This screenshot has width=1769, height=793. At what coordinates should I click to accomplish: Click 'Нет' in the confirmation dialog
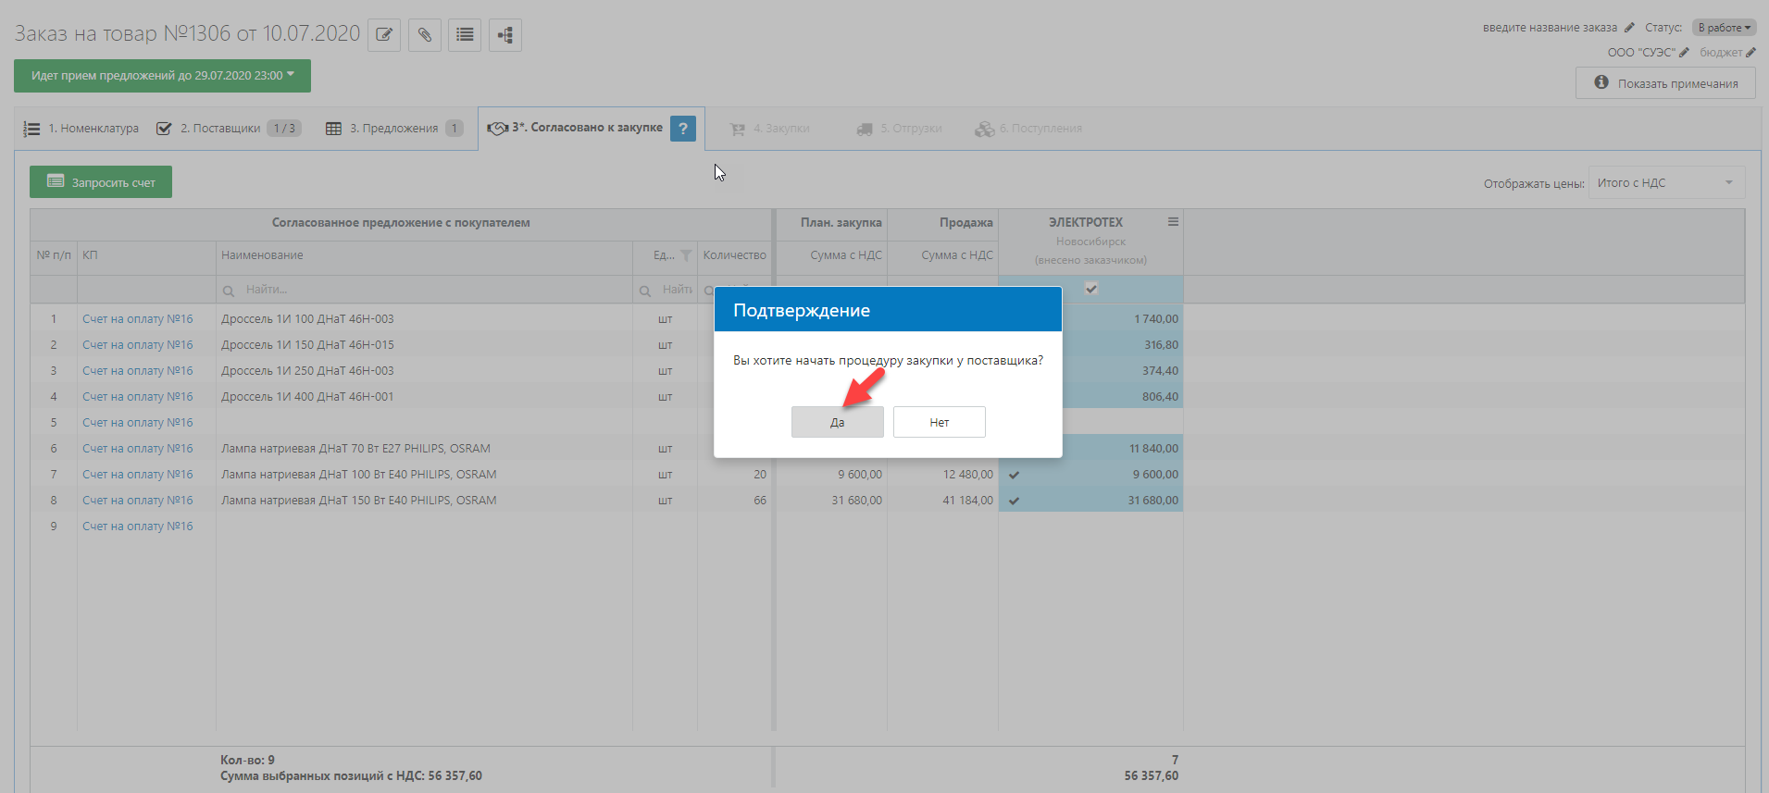click(939, 422)
